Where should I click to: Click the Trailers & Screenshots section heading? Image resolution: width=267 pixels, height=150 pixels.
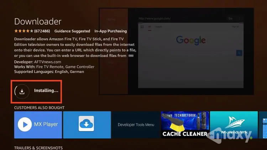coord(38,148)
